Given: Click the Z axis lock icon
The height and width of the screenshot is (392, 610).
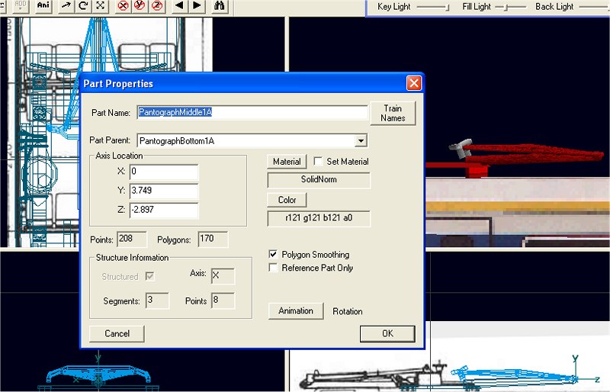Looking at the screenshot, I should tap(156, 6).
